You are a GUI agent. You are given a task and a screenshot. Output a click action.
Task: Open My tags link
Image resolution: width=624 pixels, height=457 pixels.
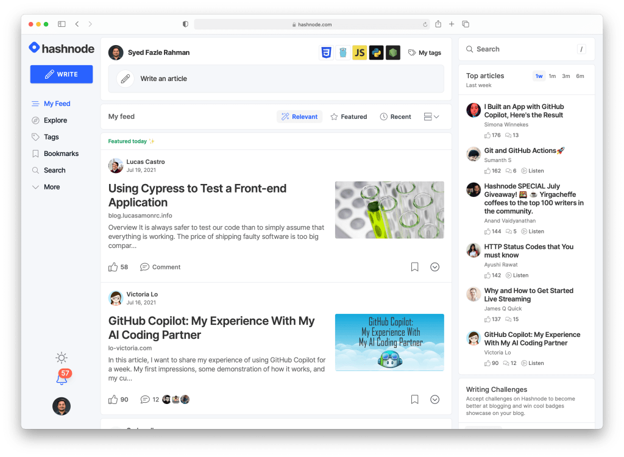[425, 52]
